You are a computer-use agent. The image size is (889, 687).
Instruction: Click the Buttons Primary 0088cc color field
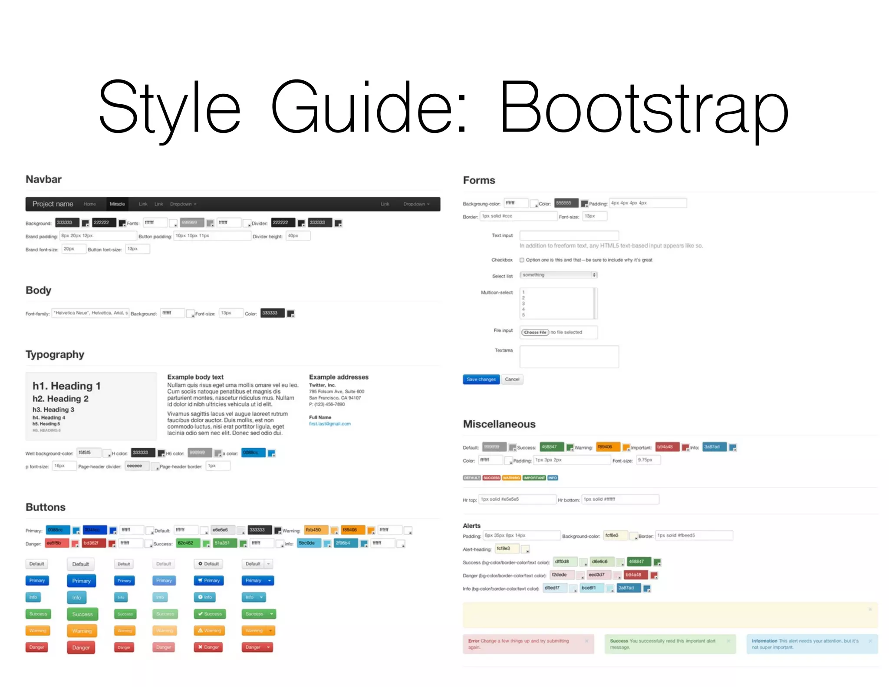(58, 530)
